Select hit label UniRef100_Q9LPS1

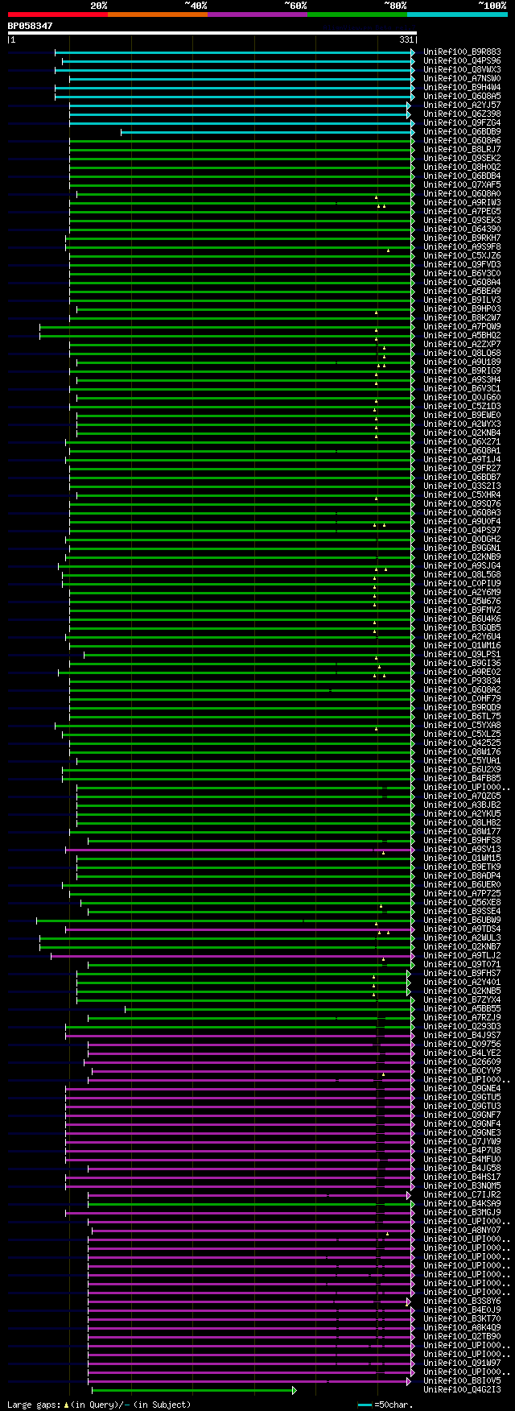click(x=462, y=655)
